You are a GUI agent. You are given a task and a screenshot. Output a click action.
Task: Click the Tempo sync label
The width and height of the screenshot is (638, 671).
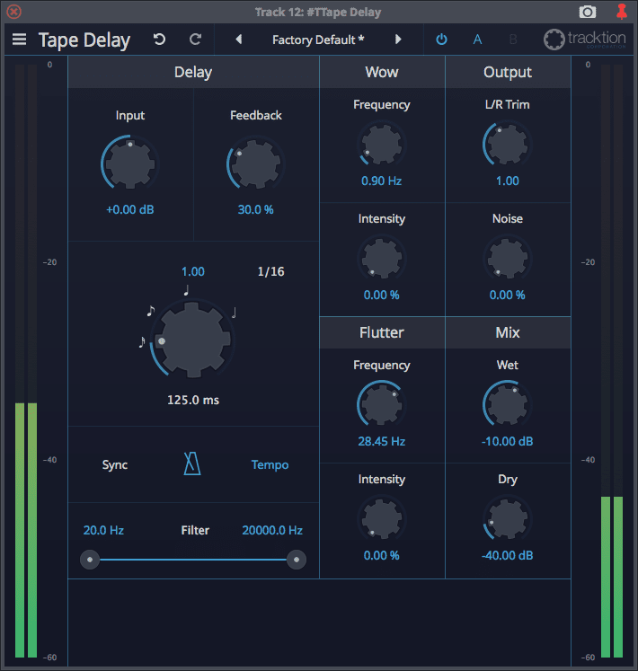[x=270, y=464]
